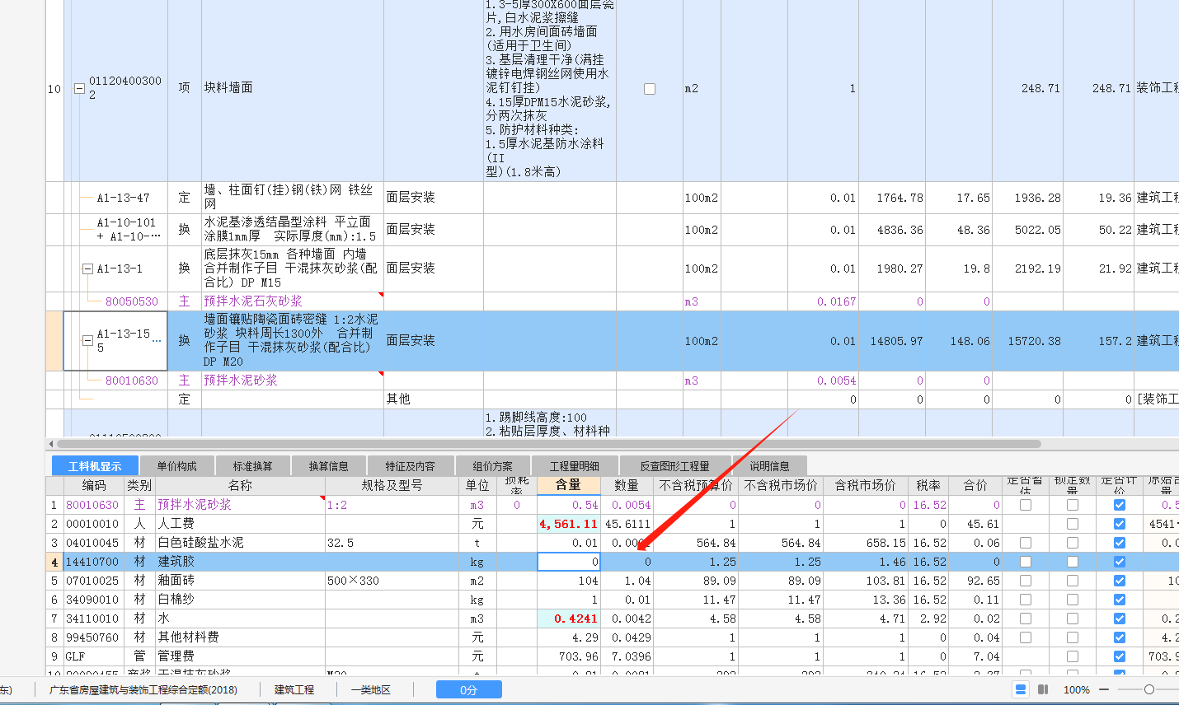Toggle 是否暂估 checkbox for 建筑胶
The height and width of the screenshot is (705, 1179).
[1026, 562]
